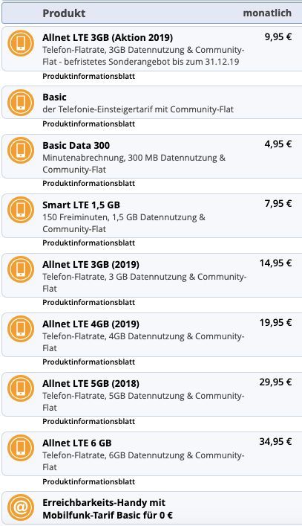The width and height of the screenshot is (302, 526).
Task: Click the Produkt column header
Action: click(64, 13)
